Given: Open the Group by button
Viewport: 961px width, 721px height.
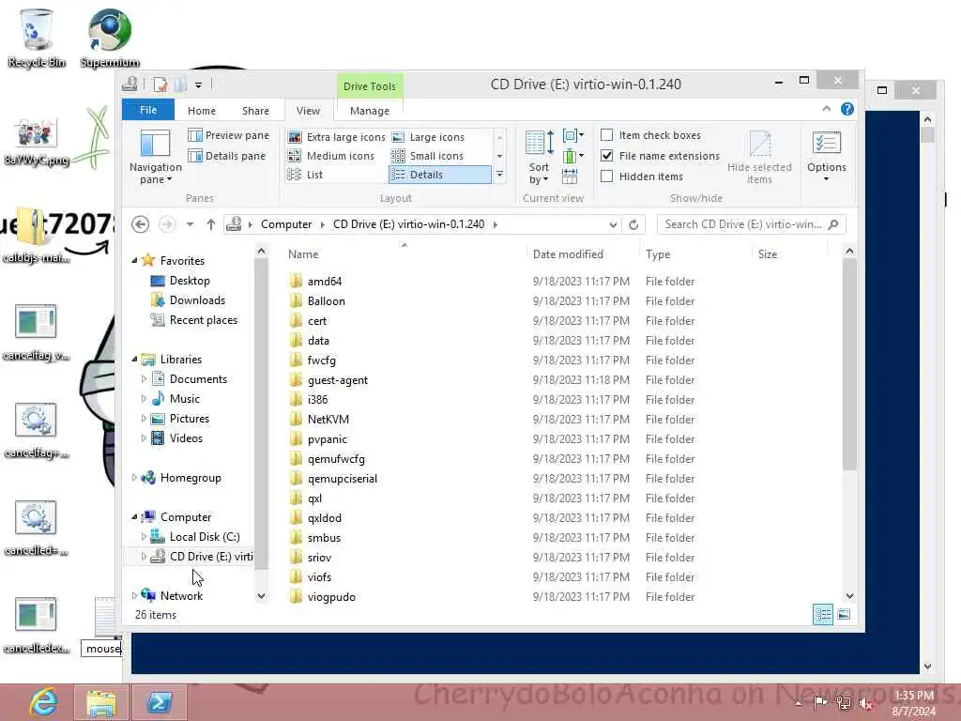Looking at the screenshot, I should [x=572, y=135].
